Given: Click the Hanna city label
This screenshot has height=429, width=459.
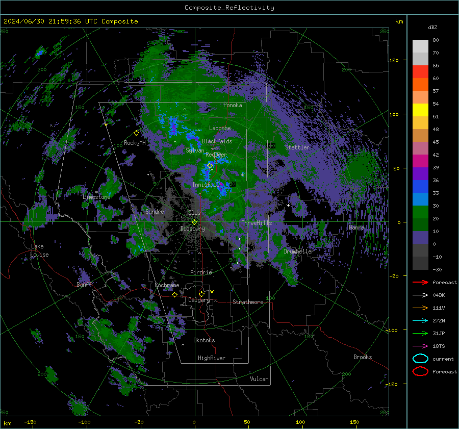Looking at the screenshot, I should click(x=356, y=228).
